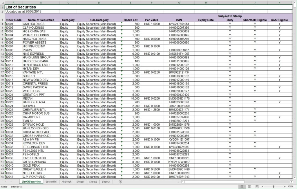Open the ListOfSecurities sheet tab
The width and height of the screenshot is (297, 189).
coord(31,182)
